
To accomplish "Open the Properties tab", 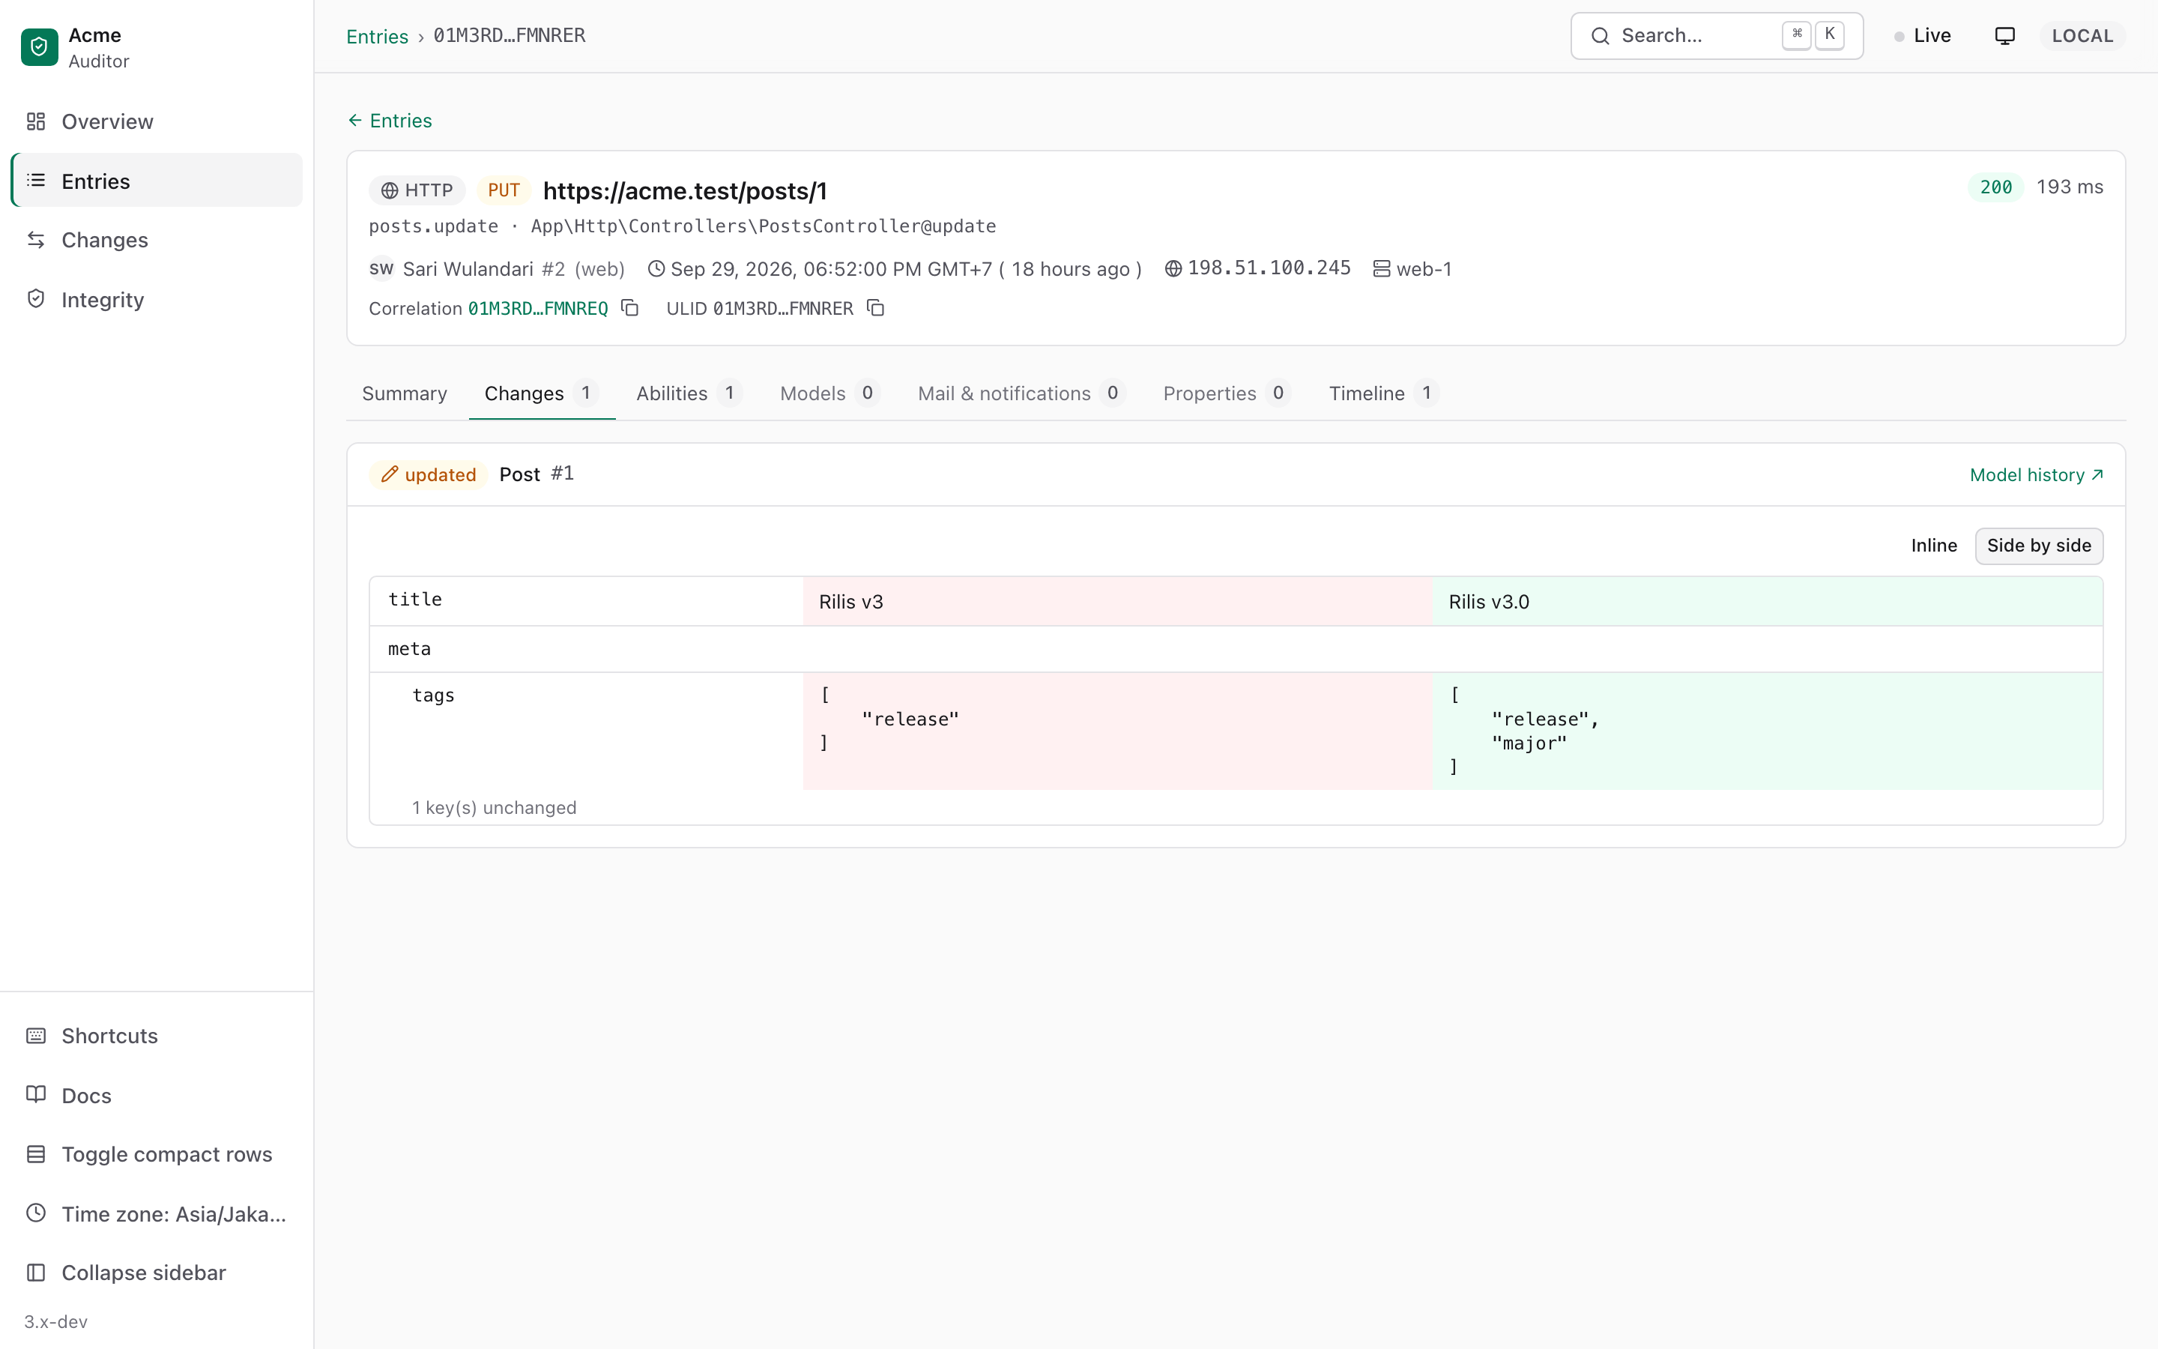I will pos(1226,393).
